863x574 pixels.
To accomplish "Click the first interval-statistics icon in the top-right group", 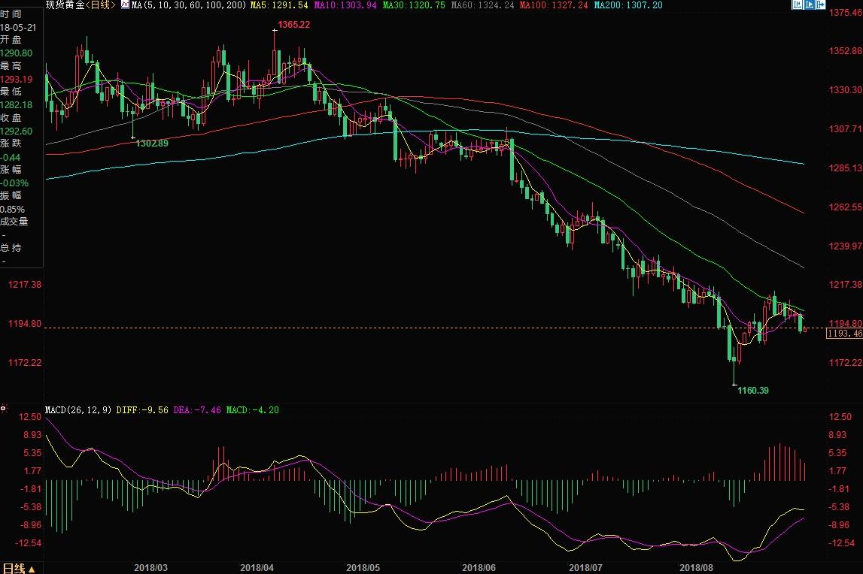I will pyautogui.click(x=797, y=5).
